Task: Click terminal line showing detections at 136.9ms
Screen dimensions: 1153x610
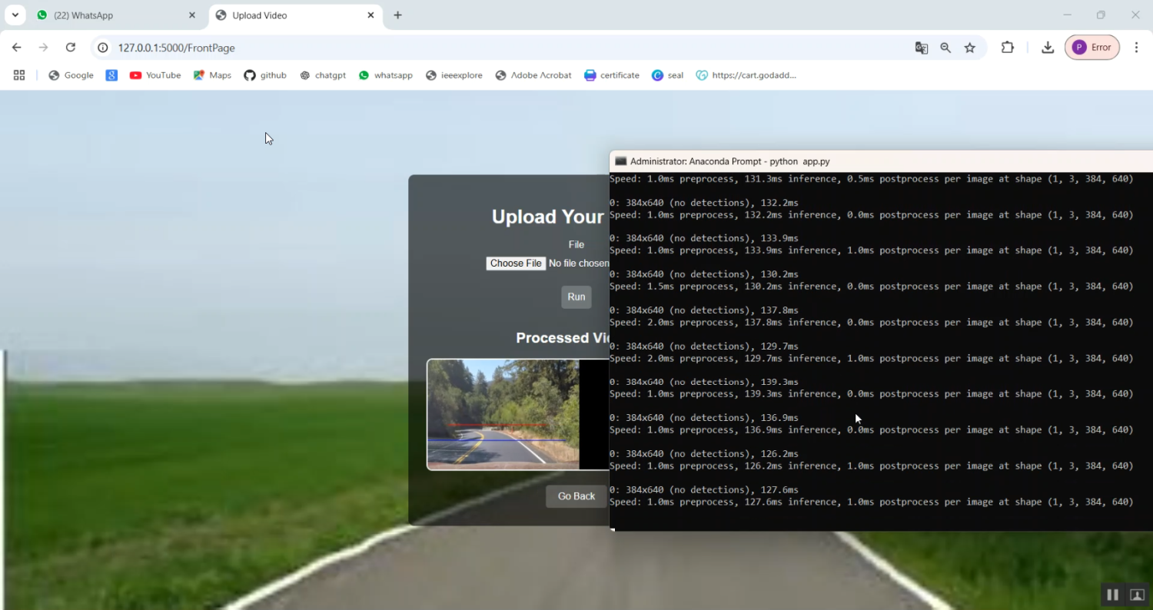Action: click(x=704, y=418)
